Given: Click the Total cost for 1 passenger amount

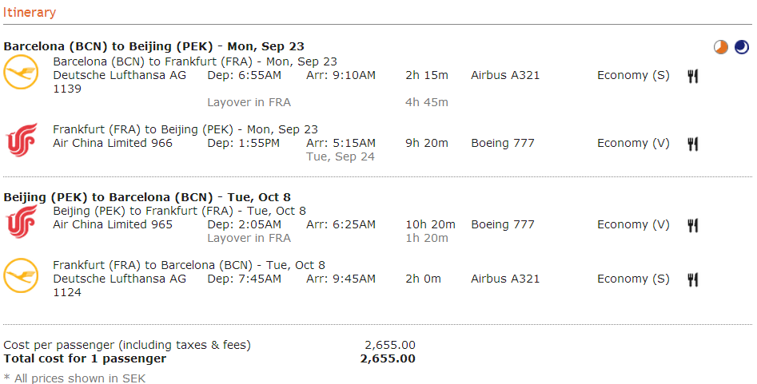Looking at the screenshot, I should pos(388,358).
